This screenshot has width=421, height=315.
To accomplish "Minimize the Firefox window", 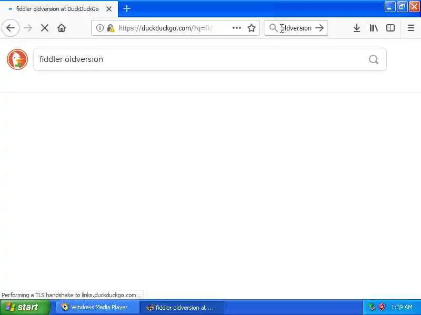I will pyautogui.click(x=389, y=7).
